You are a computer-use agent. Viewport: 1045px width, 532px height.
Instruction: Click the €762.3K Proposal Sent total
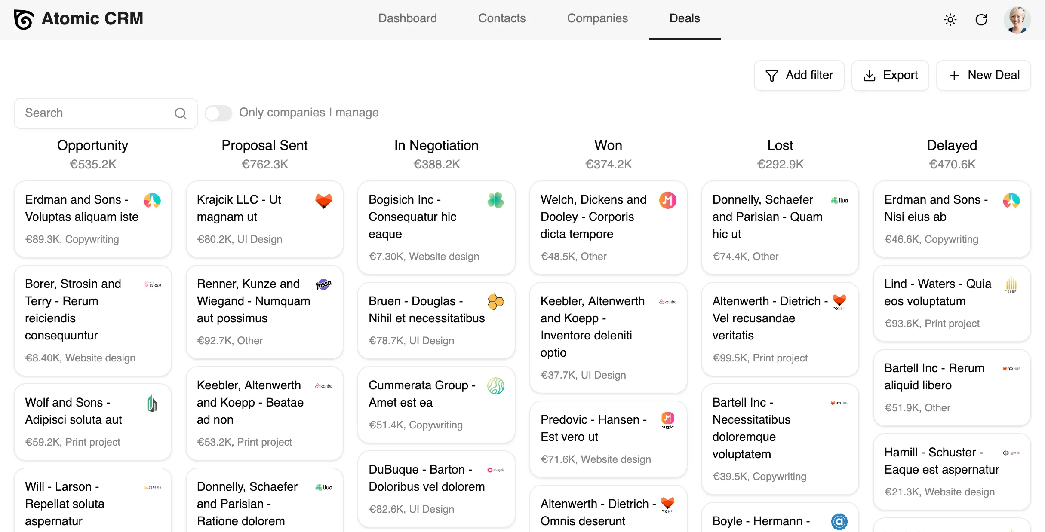[x=264, y=165]
